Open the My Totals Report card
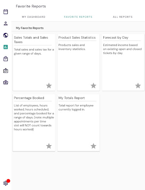 79,123
